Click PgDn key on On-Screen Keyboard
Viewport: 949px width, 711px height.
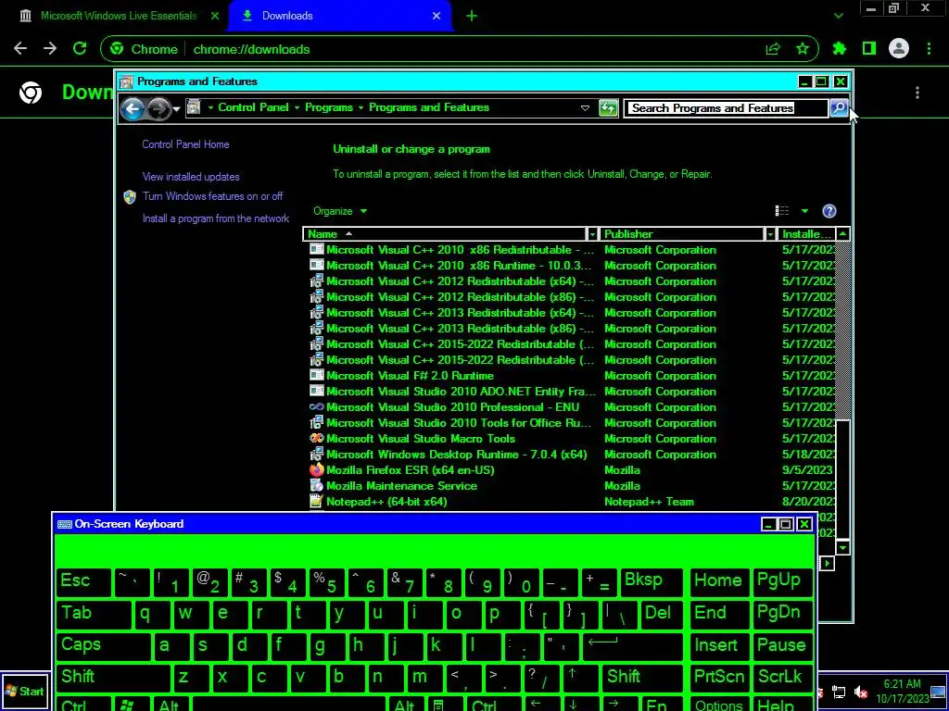782,613
